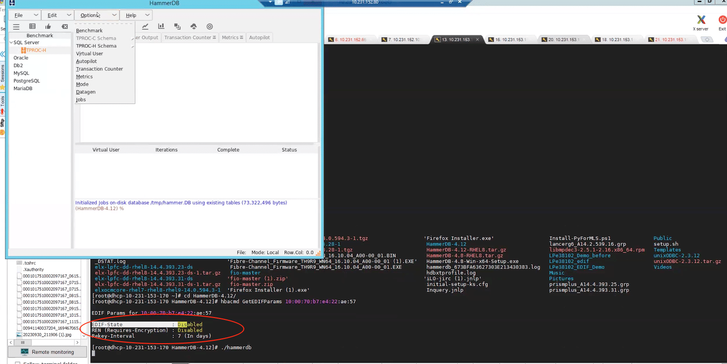Click the red Exit power icon
The width and height of the screenshot is (727, 364).
point(722,20)
